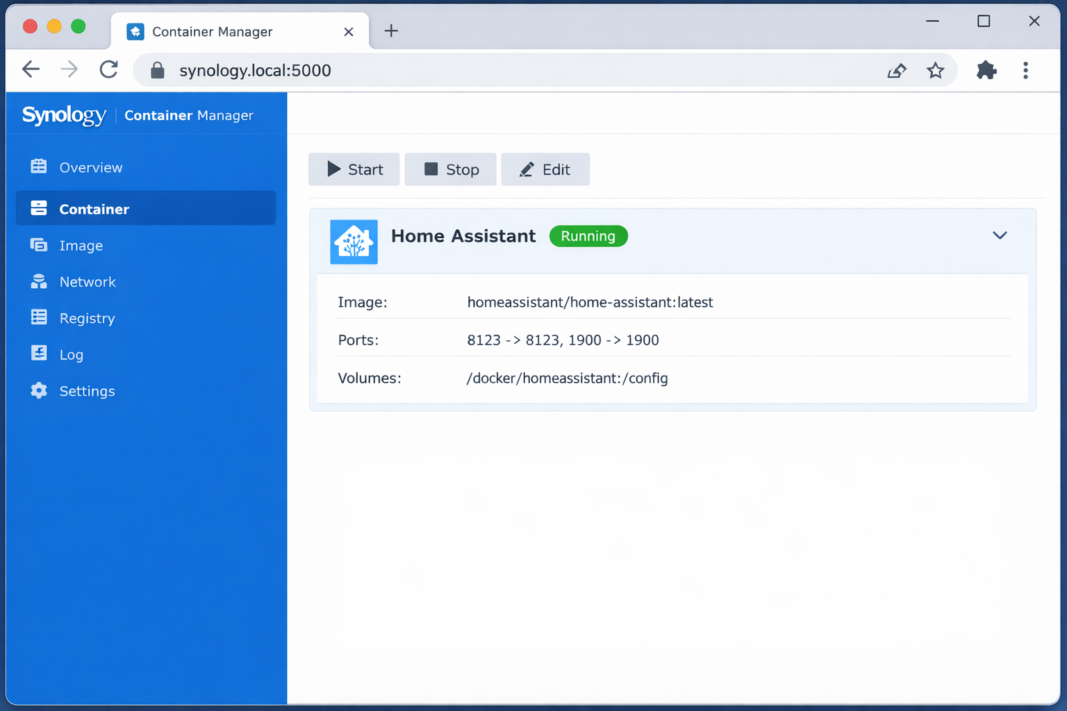
Task: View container logs via the Log icon
Action: pos(39,353)
